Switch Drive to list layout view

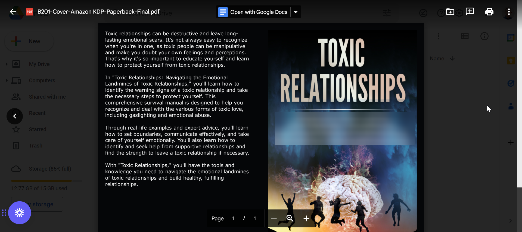[465, 36]
